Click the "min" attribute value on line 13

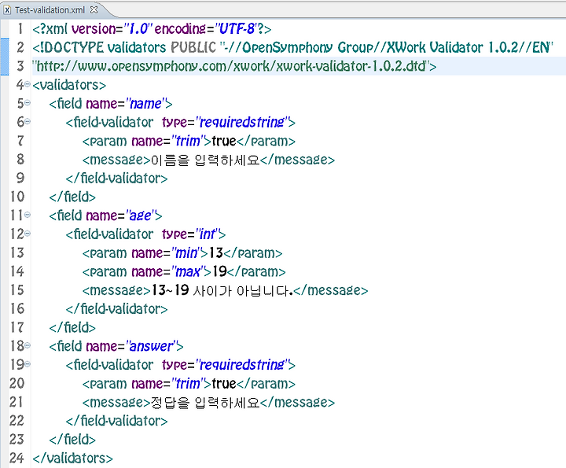(x=186, y=252)
